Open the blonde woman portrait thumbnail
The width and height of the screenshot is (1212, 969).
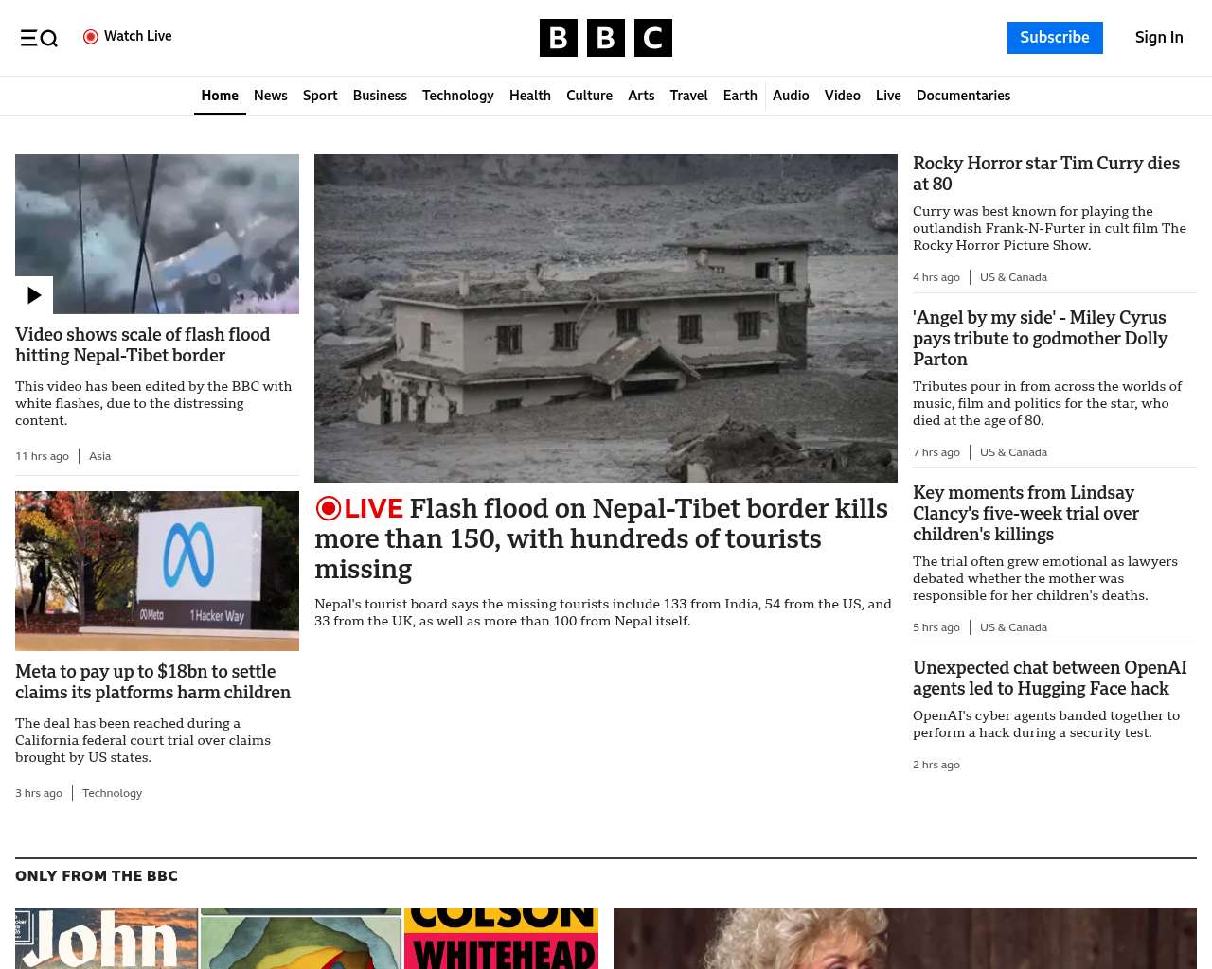coord(905,939)
